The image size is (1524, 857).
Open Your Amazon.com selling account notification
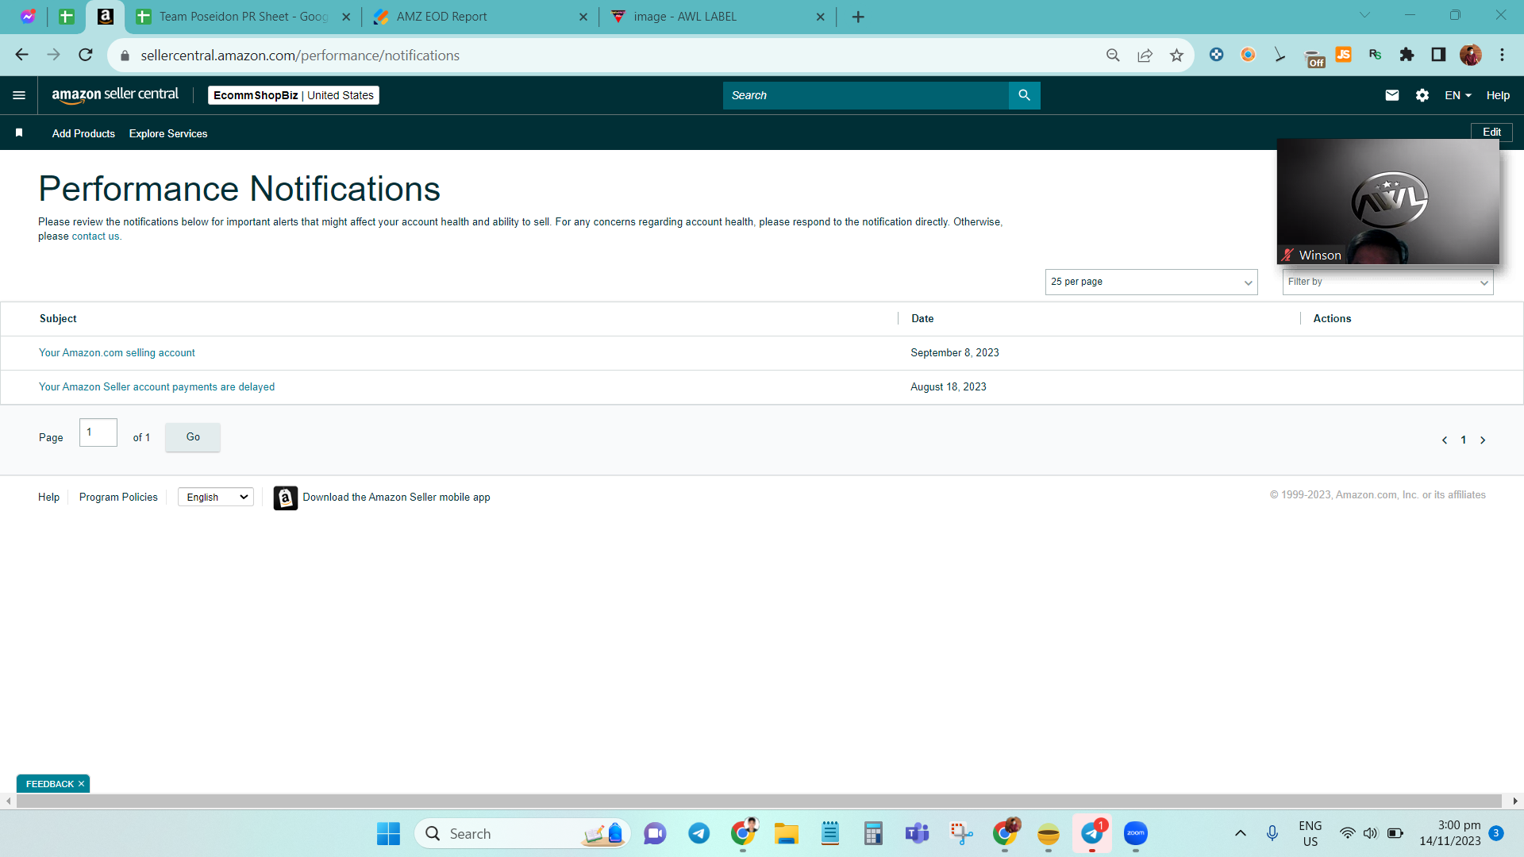click(x=117, y=353)
